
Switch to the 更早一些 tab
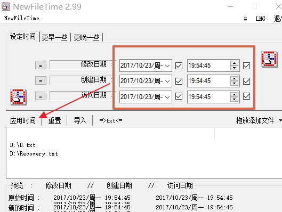(55, 37)
